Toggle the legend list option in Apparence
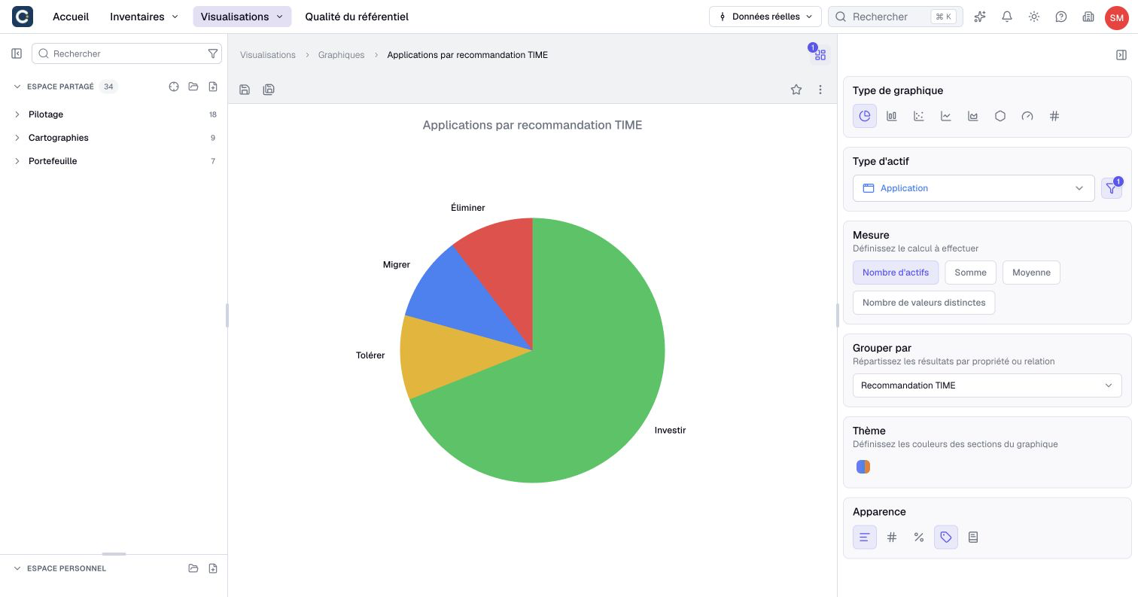Viewport: 1138px width, 597px height. coord(973,537)
